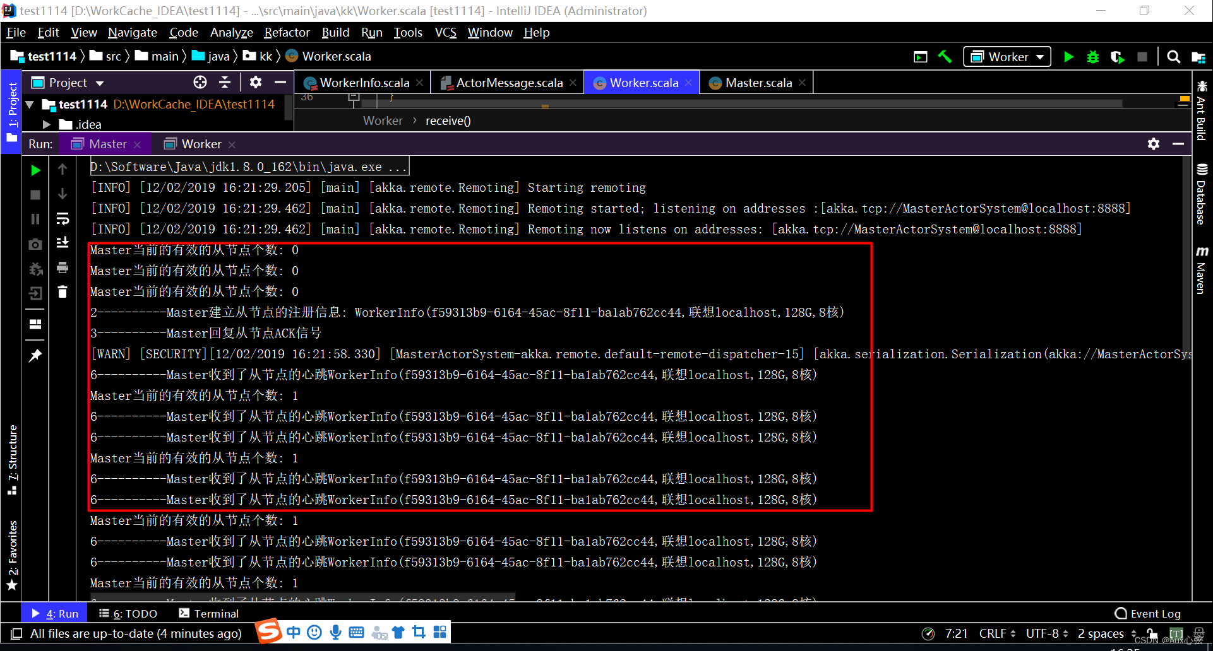Print the console output
The height and width of the screenshot is (651, 1213).
pos(63,267)
